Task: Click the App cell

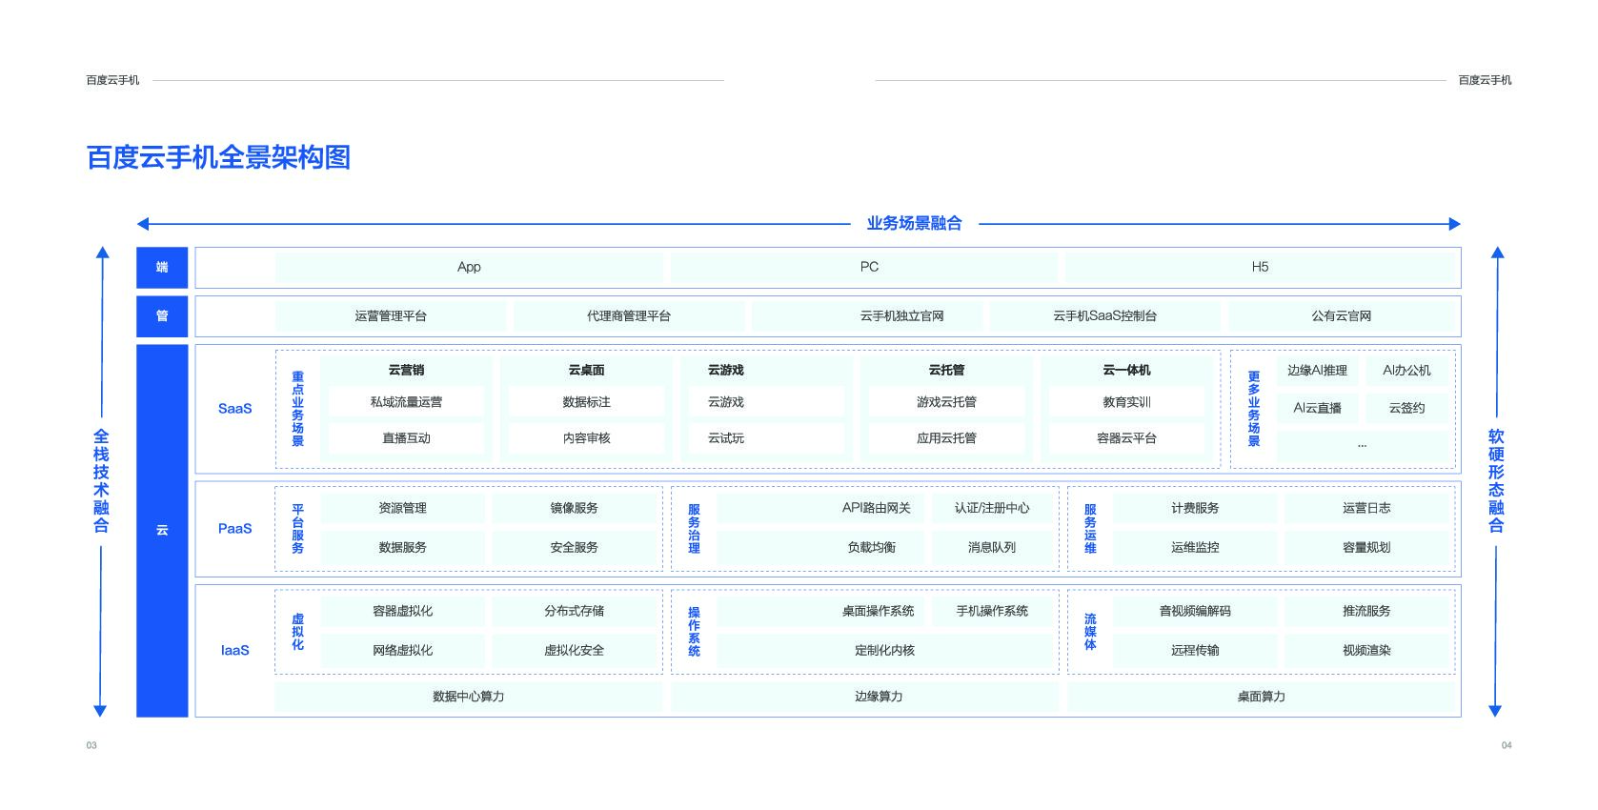Action: tap(469, 267)
